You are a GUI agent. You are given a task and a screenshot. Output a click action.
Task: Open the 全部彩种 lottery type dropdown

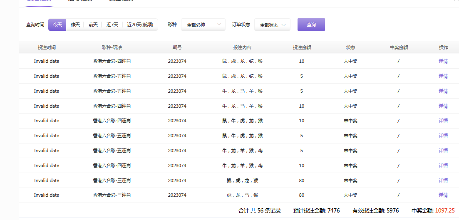tap(203, 25)
